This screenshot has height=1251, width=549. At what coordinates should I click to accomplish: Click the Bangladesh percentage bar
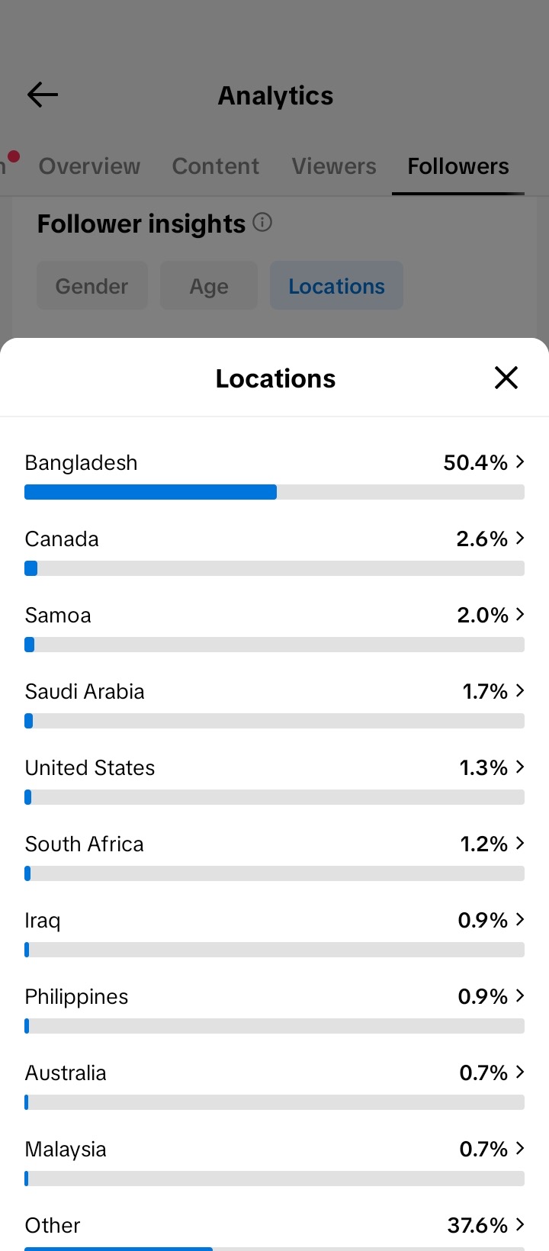click(274, 492)
